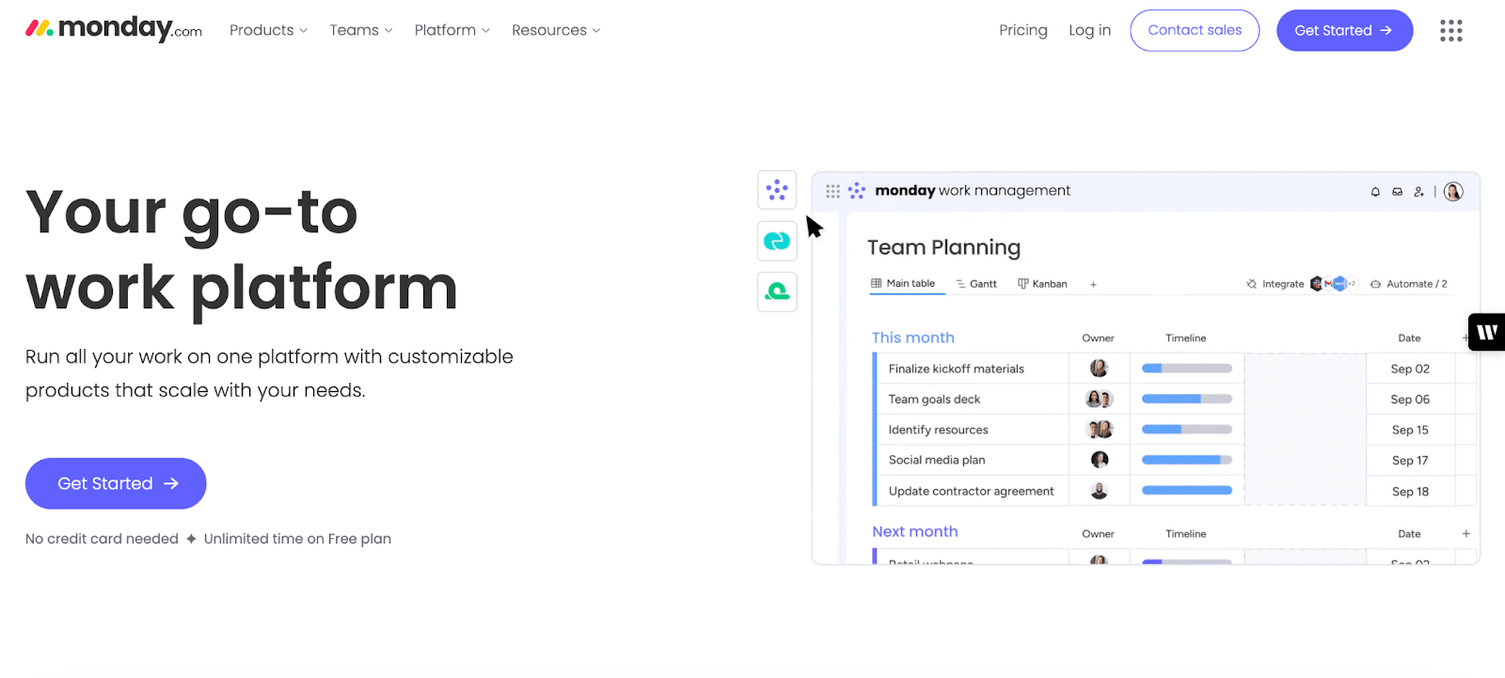Click the Log in link
The image size is (1505, 678).
pos(1089,30)
